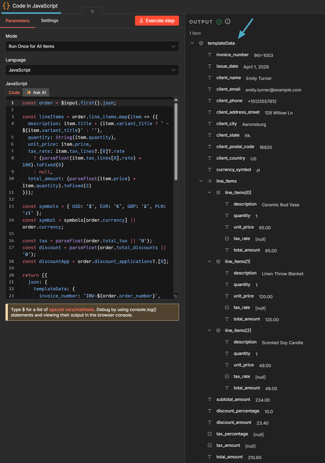Viewport: 325px width, 463px height.
Task: Click the client_address_street field label
Action: pos(238,112)
